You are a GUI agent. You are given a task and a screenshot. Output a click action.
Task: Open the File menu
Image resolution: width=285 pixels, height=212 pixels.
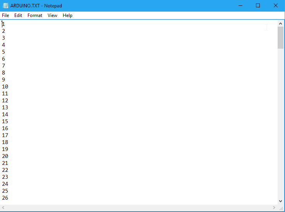5,15
